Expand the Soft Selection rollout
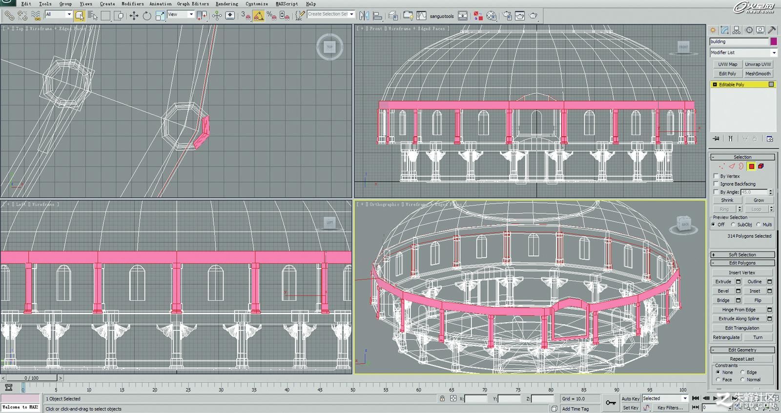The width and height of the screenshot is (781, 413). pos(742,255)
